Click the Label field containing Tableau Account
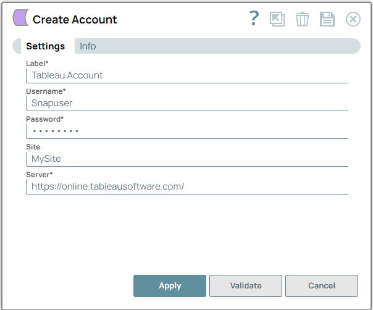373x310 pixels. (187, 76)
